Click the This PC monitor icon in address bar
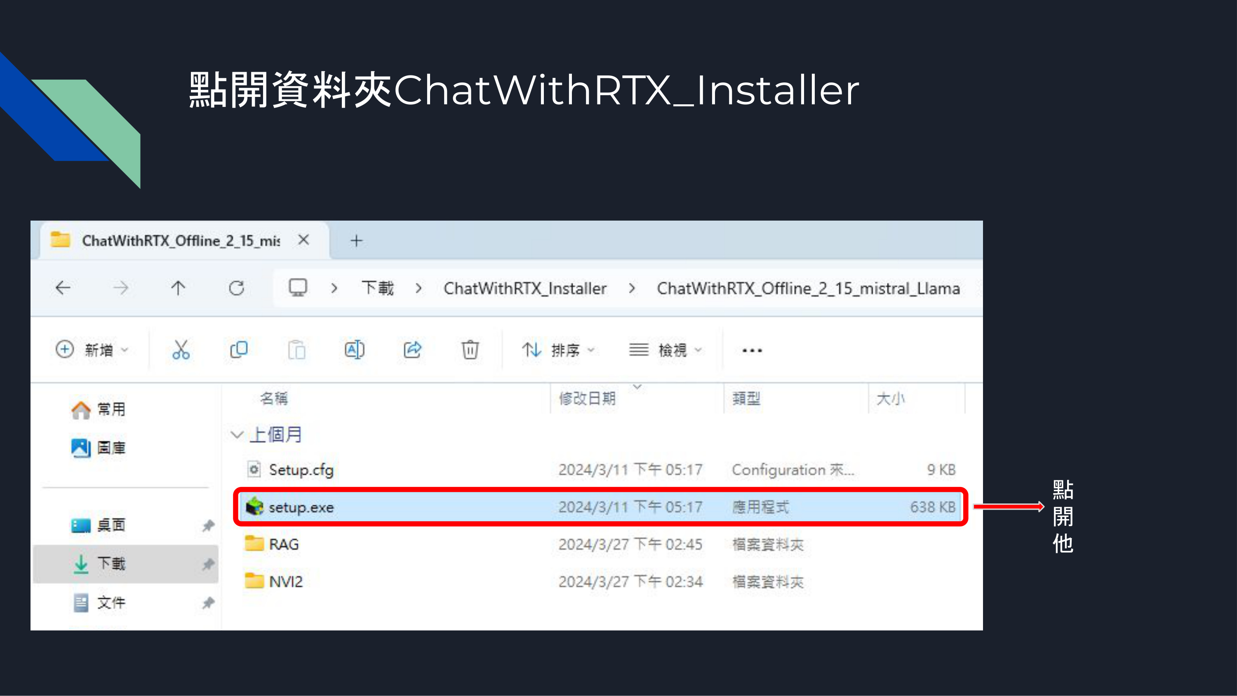The width and height of the screenshot is (1237, 696). [x=298, y=288]
